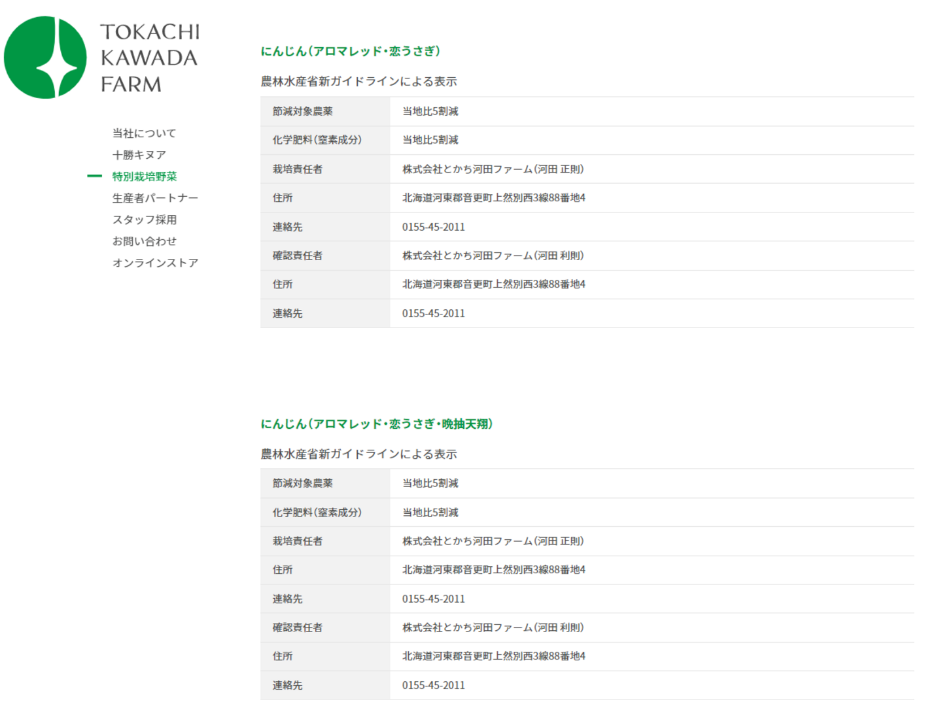Click the 確認責任者 label in the top table
The width and height of the screenshot is (942, 706).
click(298, 256)
